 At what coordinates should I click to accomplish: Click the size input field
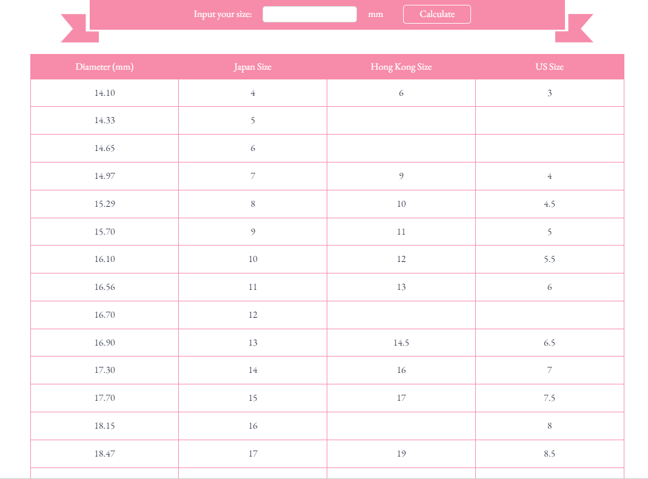pyautogui.click(x=310, y=14)
